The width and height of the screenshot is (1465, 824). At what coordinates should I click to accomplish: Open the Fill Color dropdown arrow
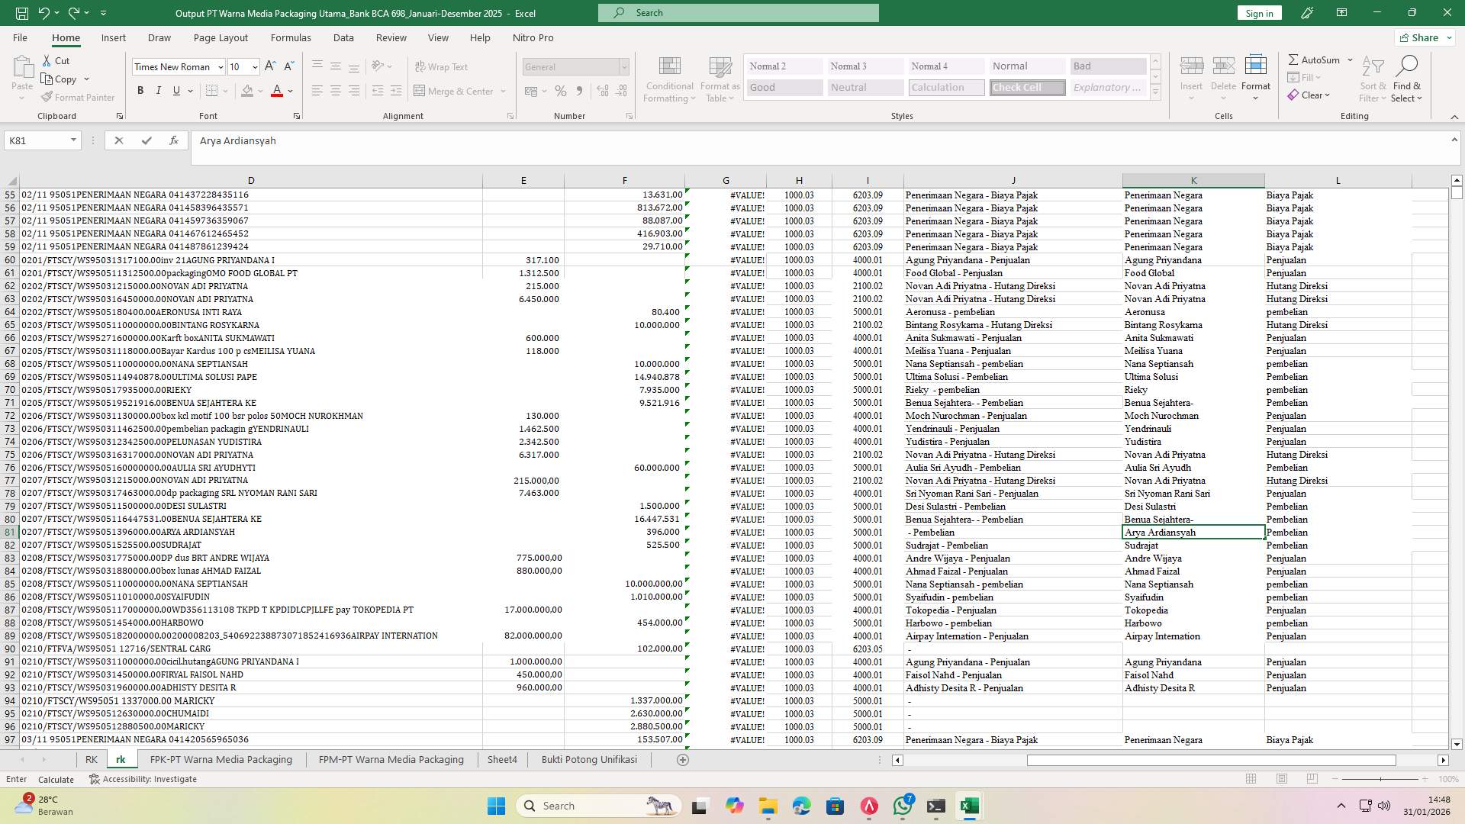tap(259, 91)
